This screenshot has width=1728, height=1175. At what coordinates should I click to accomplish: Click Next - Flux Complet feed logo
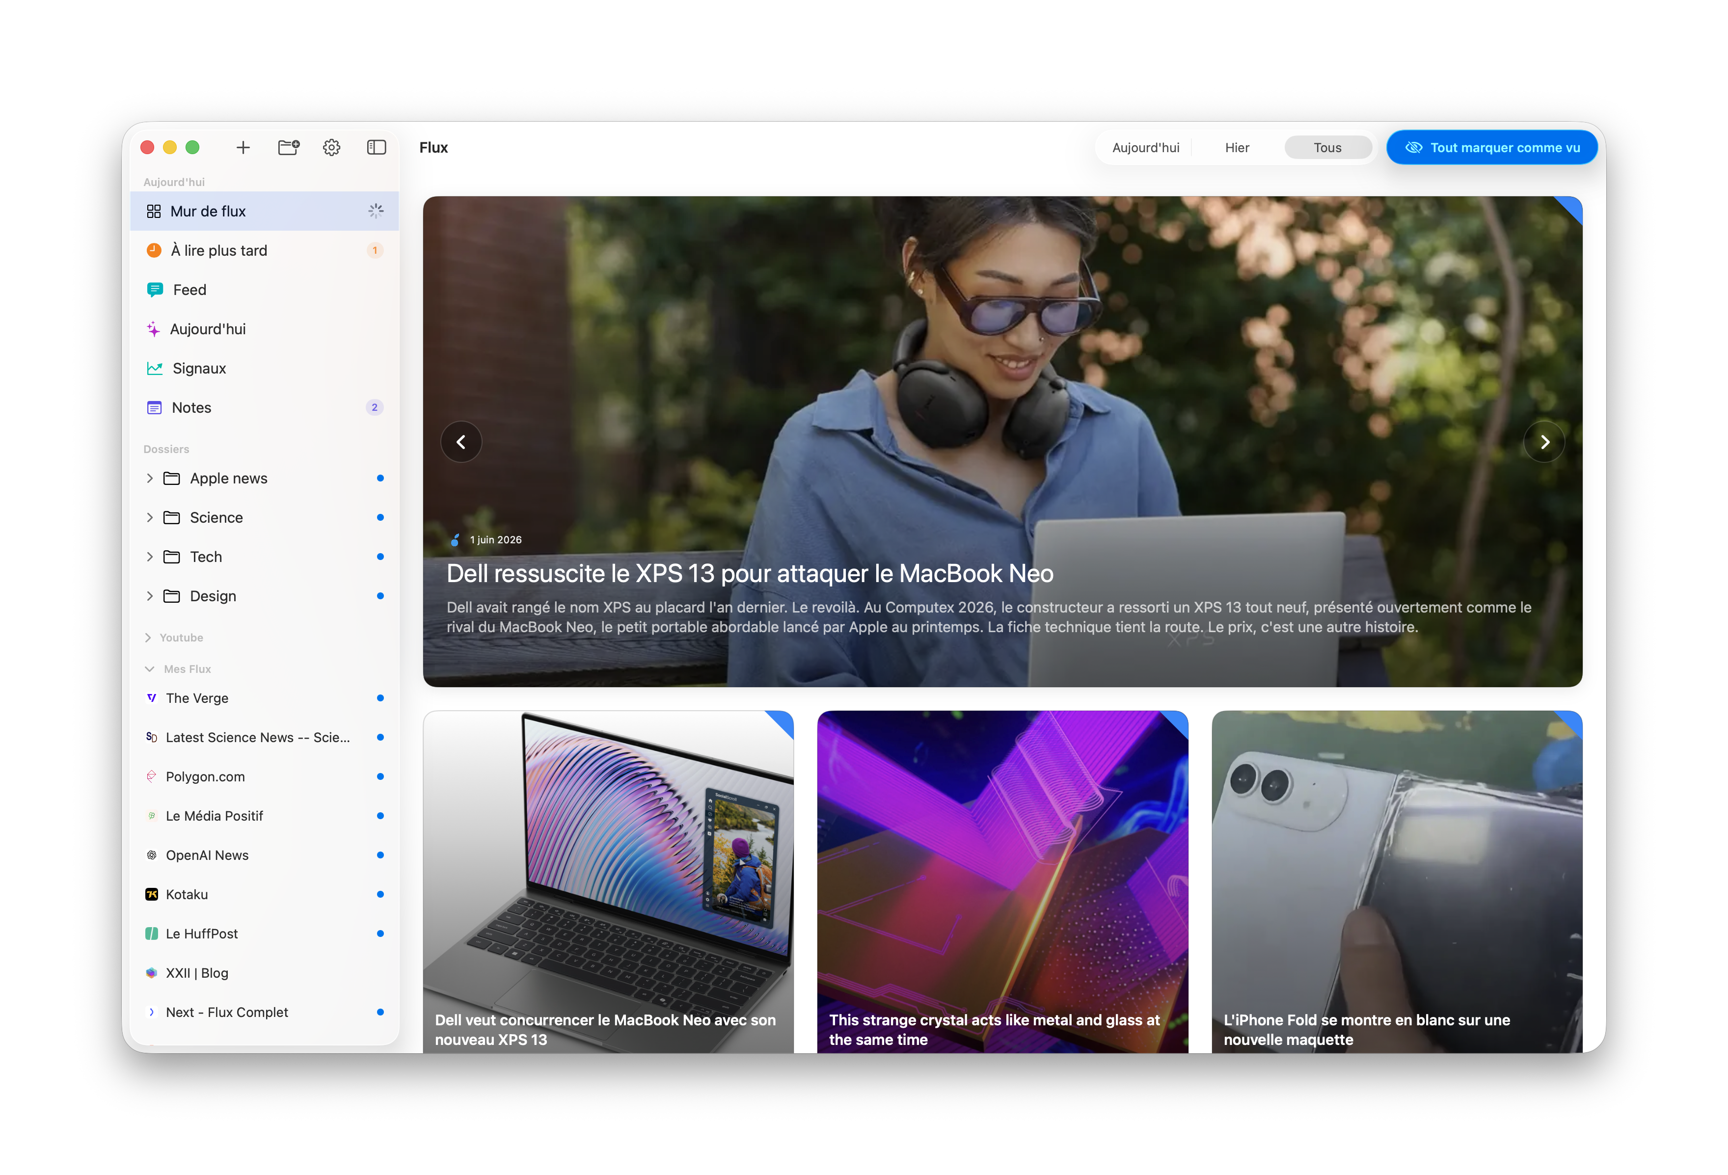tap(152, 1013)
